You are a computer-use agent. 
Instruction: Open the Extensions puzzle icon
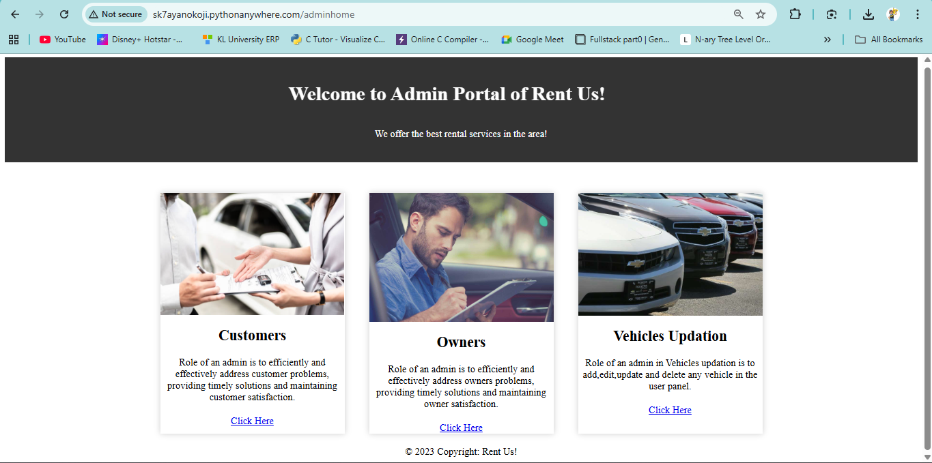(795, 14)
